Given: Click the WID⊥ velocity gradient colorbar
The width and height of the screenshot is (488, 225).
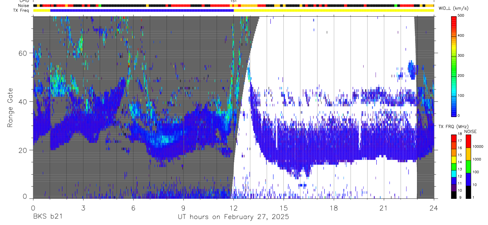Looking at the screenshot, I should [x=454, y=66].
